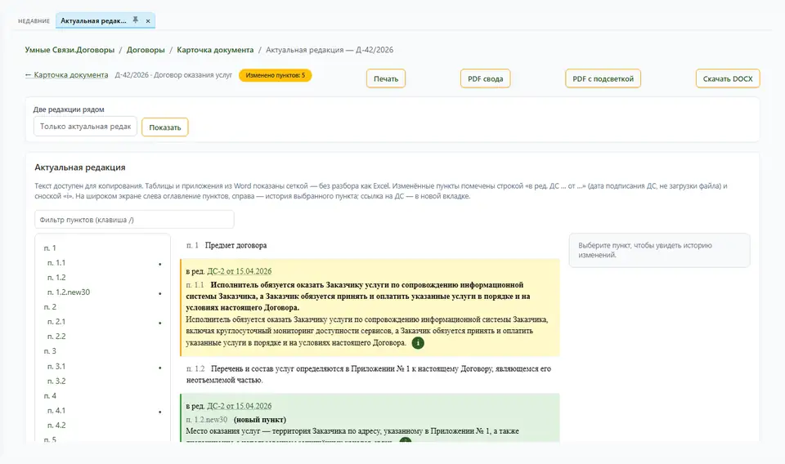Click the Показать button

click(164, 127)
